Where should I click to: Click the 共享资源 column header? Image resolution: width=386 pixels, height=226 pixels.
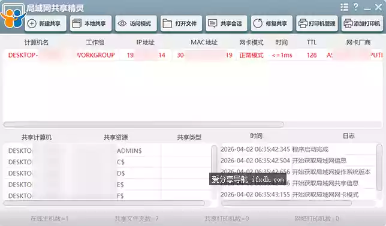coord(116,137)
